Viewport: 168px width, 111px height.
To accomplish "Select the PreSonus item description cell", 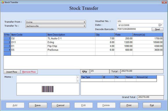I will 71,50.
